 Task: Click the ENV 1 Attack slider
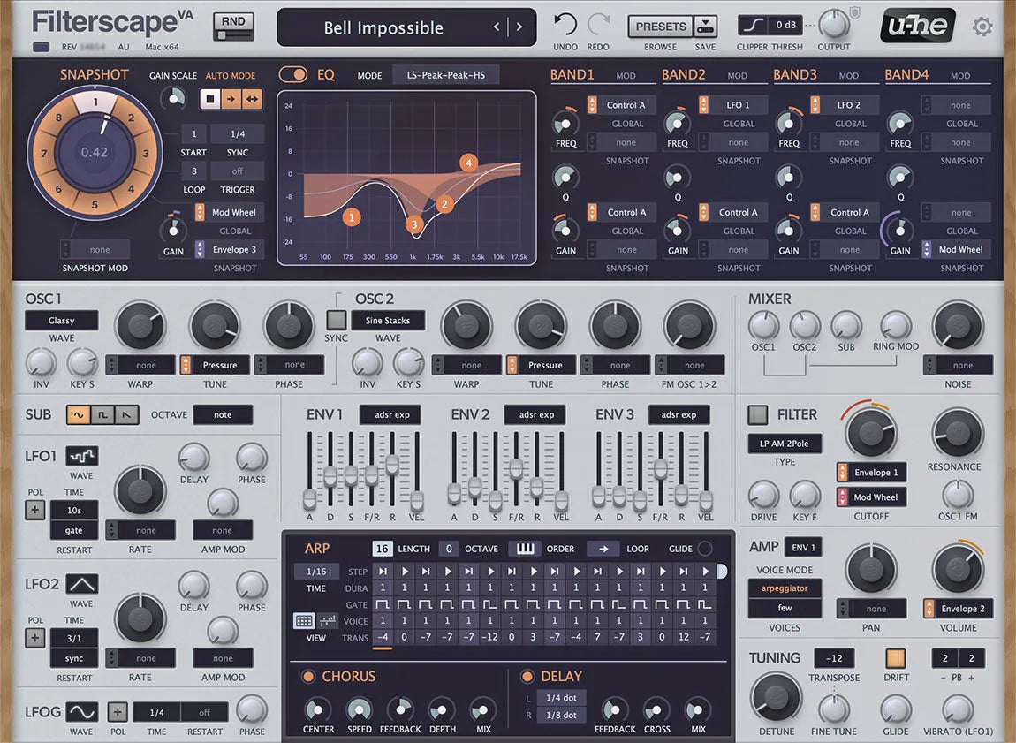point(309,497)
